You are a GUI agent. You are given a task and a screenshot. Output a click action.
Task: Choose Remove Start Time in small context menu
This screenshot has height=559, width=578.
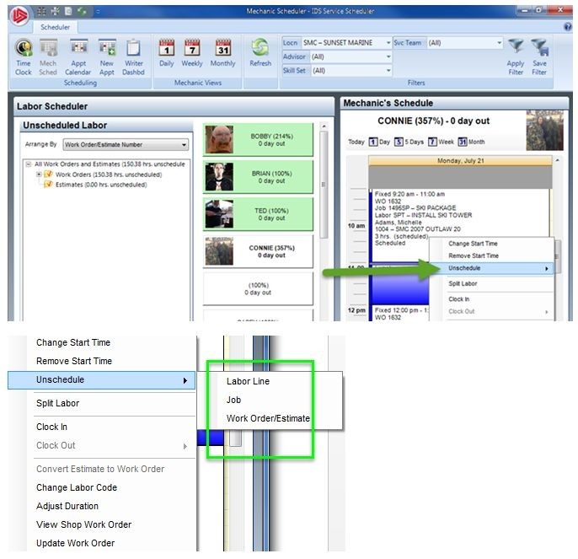coord(474,255)
